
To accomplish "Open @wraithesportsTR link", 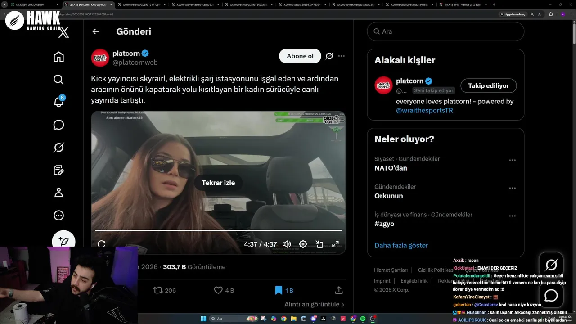I will [424, 110].
